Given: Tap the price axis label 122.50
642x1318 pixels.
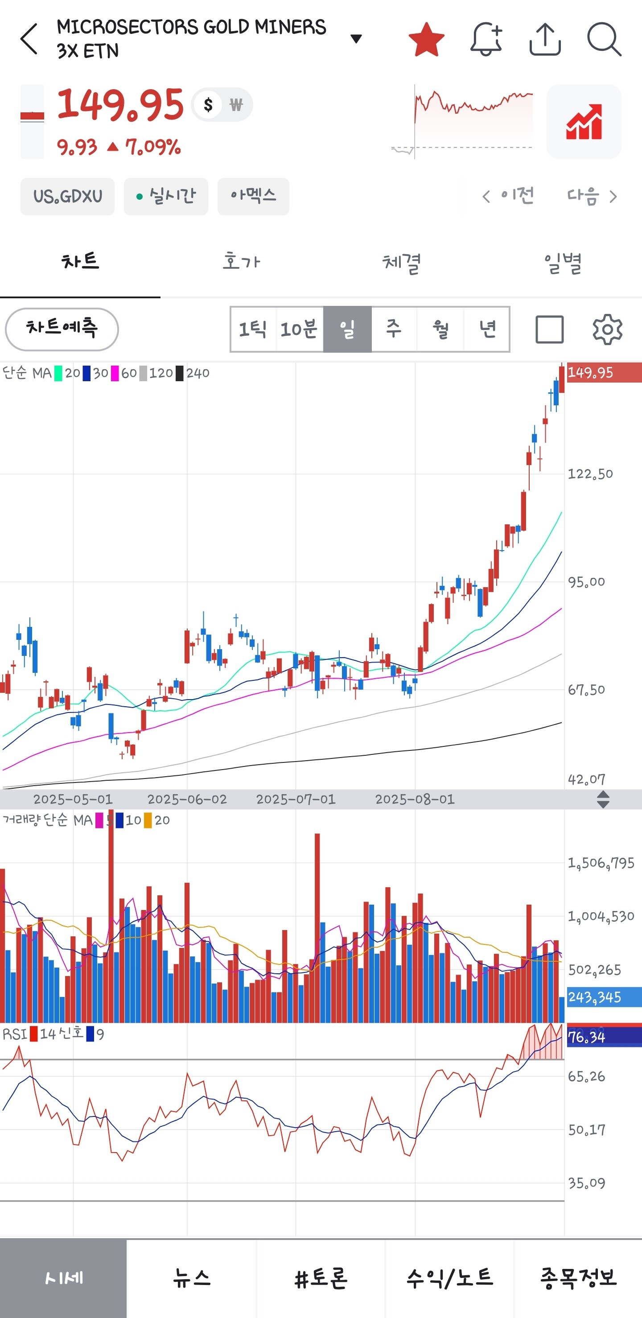Looking at the screenshot, I should point(590,474).
